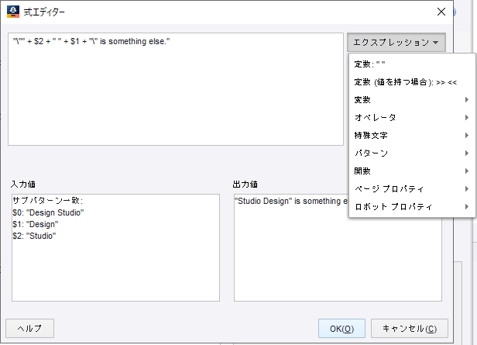Click the キャンセル(C) button
The height and width of the screenshot is (345, 477).
click(x=410, y=329)
